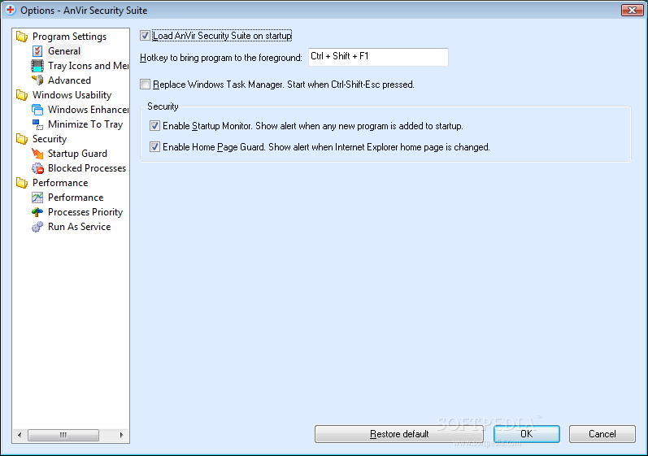Viewport: 648px width, 456px height.
Task: Open Windows Enhancer settings page
Action: click(88, 110)
